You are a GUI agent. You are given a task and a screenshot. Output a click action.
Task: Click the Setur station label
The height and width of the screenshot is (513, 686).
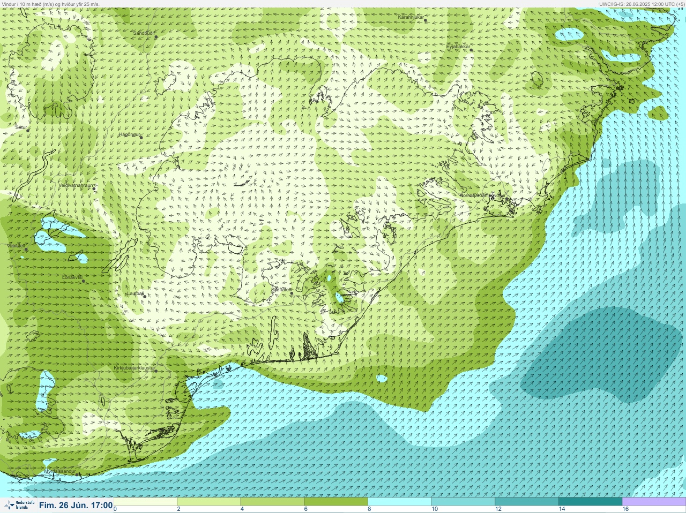pos(21,128)
